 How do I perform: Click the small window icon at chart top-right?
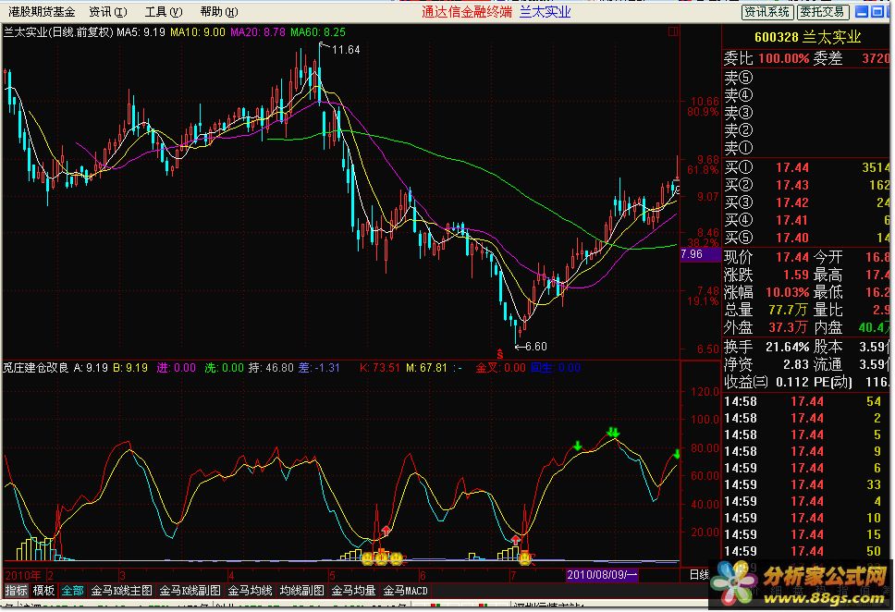(x=673, y=32)
